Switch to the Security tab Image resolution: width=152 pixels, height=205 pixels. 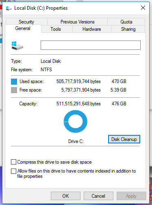pos(26,22)
